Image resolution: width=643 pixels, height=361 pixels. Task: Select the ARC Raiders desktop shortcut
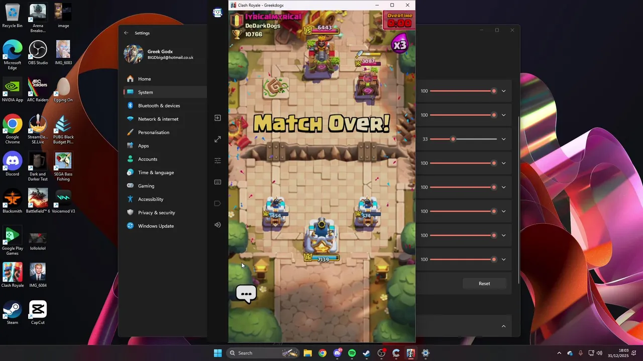tap(38, 90)
